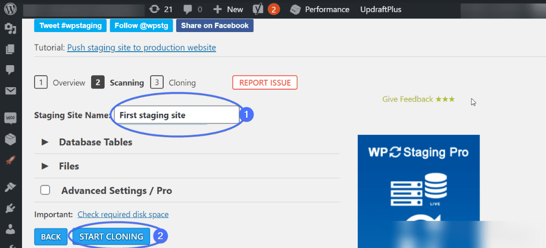Image resolution: width=546 pixels, height=248 pixels.
Task: Click the START CLONING button
Action: click(x=111, y=236)
